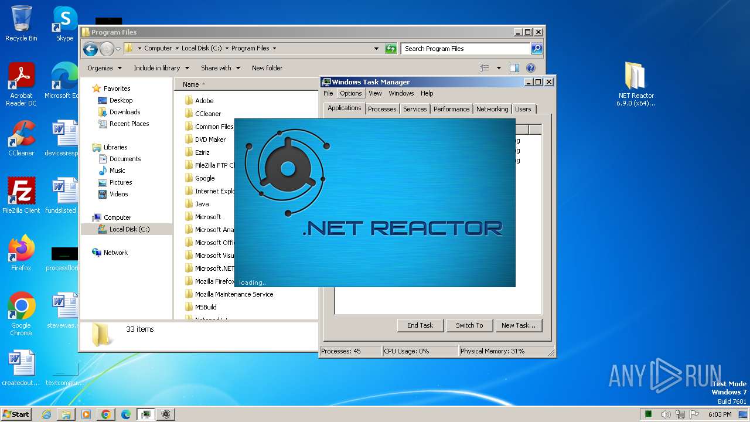750x422 pixels.
Task: Click the End Task button
Action: tap(420, 325)
